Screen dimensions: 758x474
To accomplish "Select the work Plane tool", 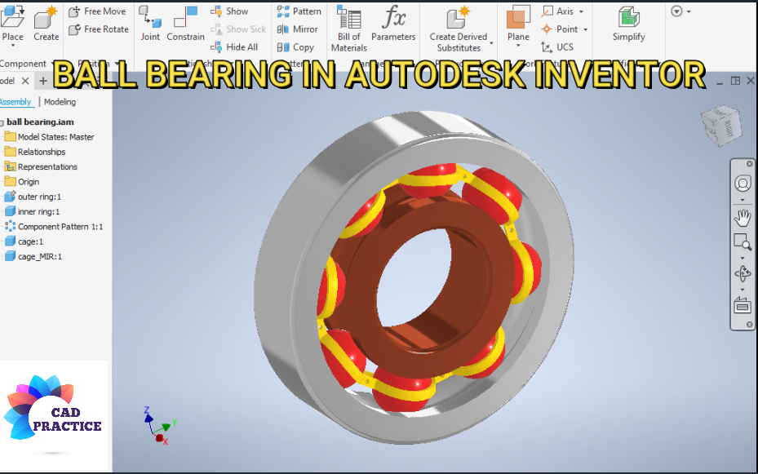I will (x=518, y=23).
